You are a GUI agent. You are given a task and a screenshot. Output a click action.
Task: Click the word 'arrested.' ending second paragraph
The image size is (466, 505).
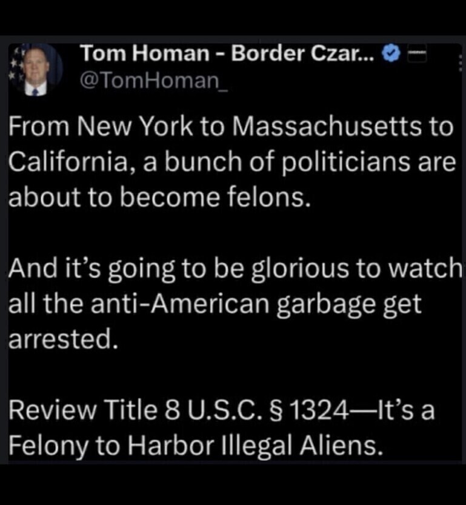click(64, 339)
